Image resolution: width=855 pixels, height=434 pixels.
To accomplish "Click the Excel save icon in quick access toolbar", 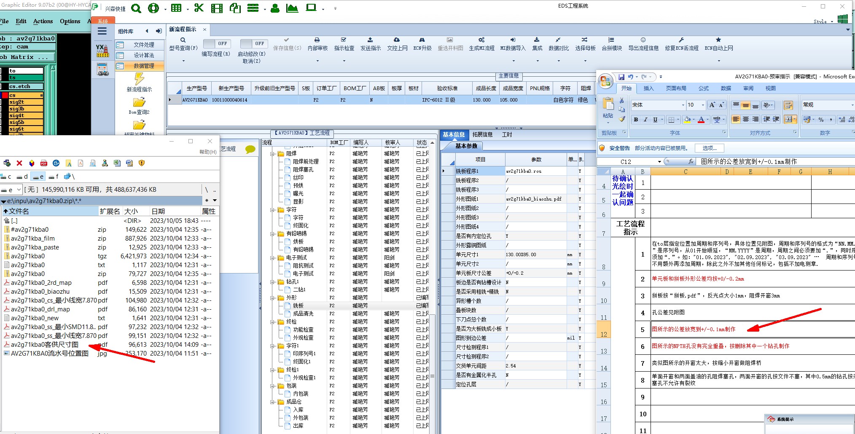I will (621, 77).
